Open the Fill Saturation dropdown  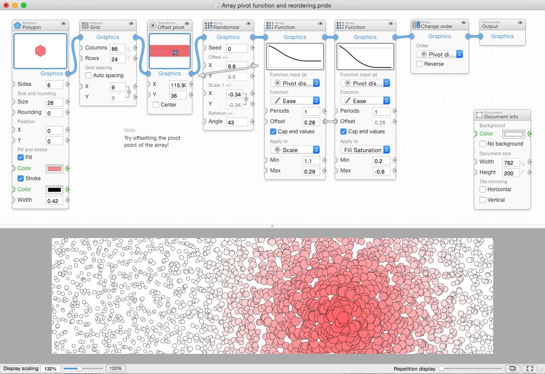click(365, 150)
